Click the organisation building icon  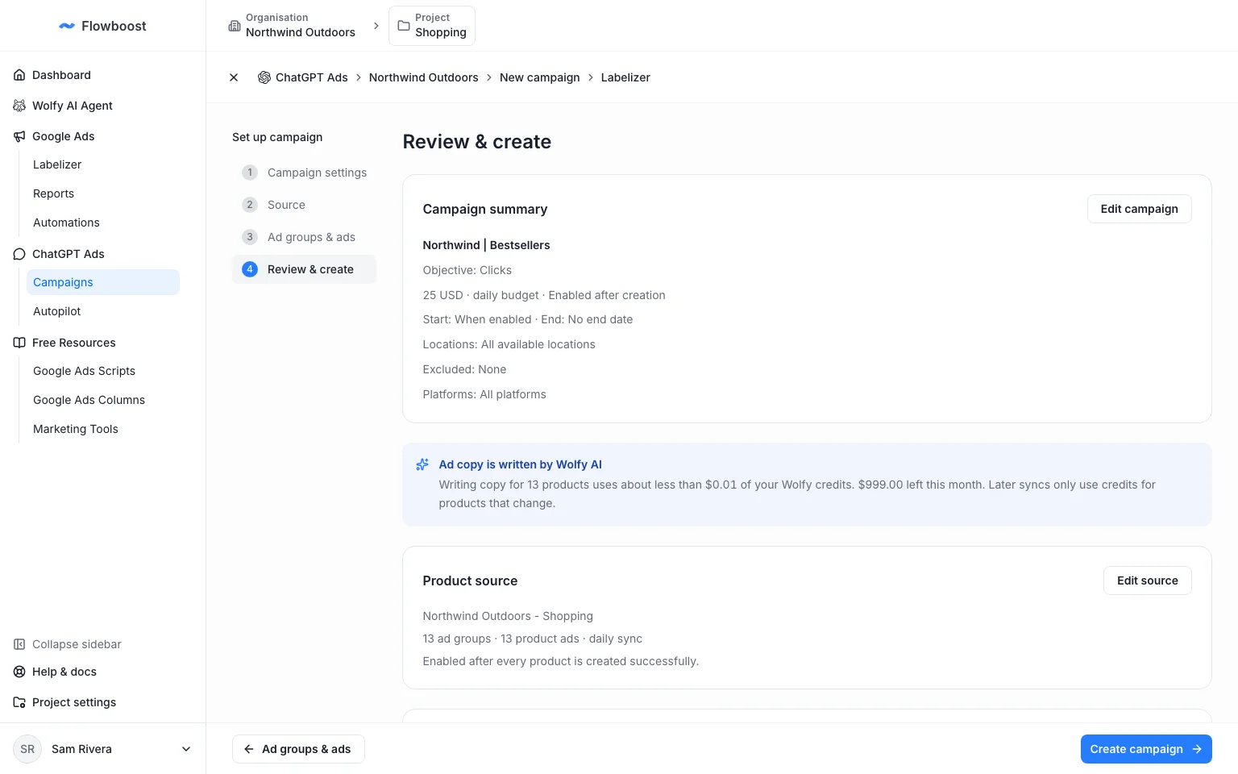[x=235, y=26]
